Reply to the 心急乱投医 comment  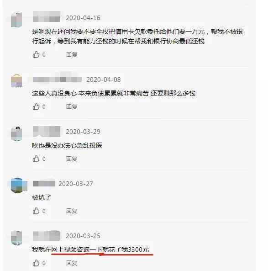coord(72,159)
